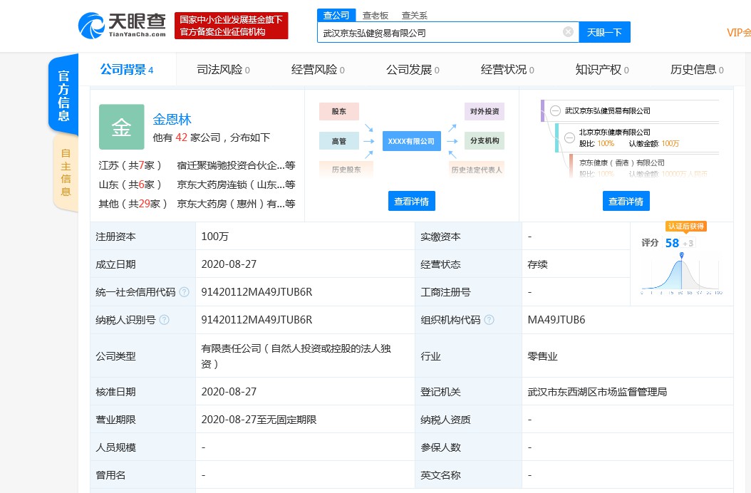Click 武汉市东西湖区市场监督管理局 cell
This screenshot has height=493, width=751.
tap(597, 391)
